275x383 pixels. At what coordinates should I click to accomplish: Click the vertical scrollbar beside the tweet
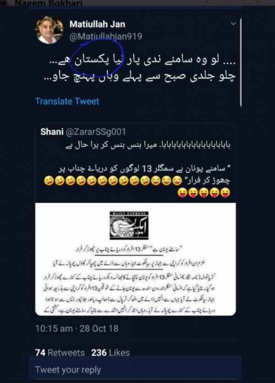click(x=241, y=63)
